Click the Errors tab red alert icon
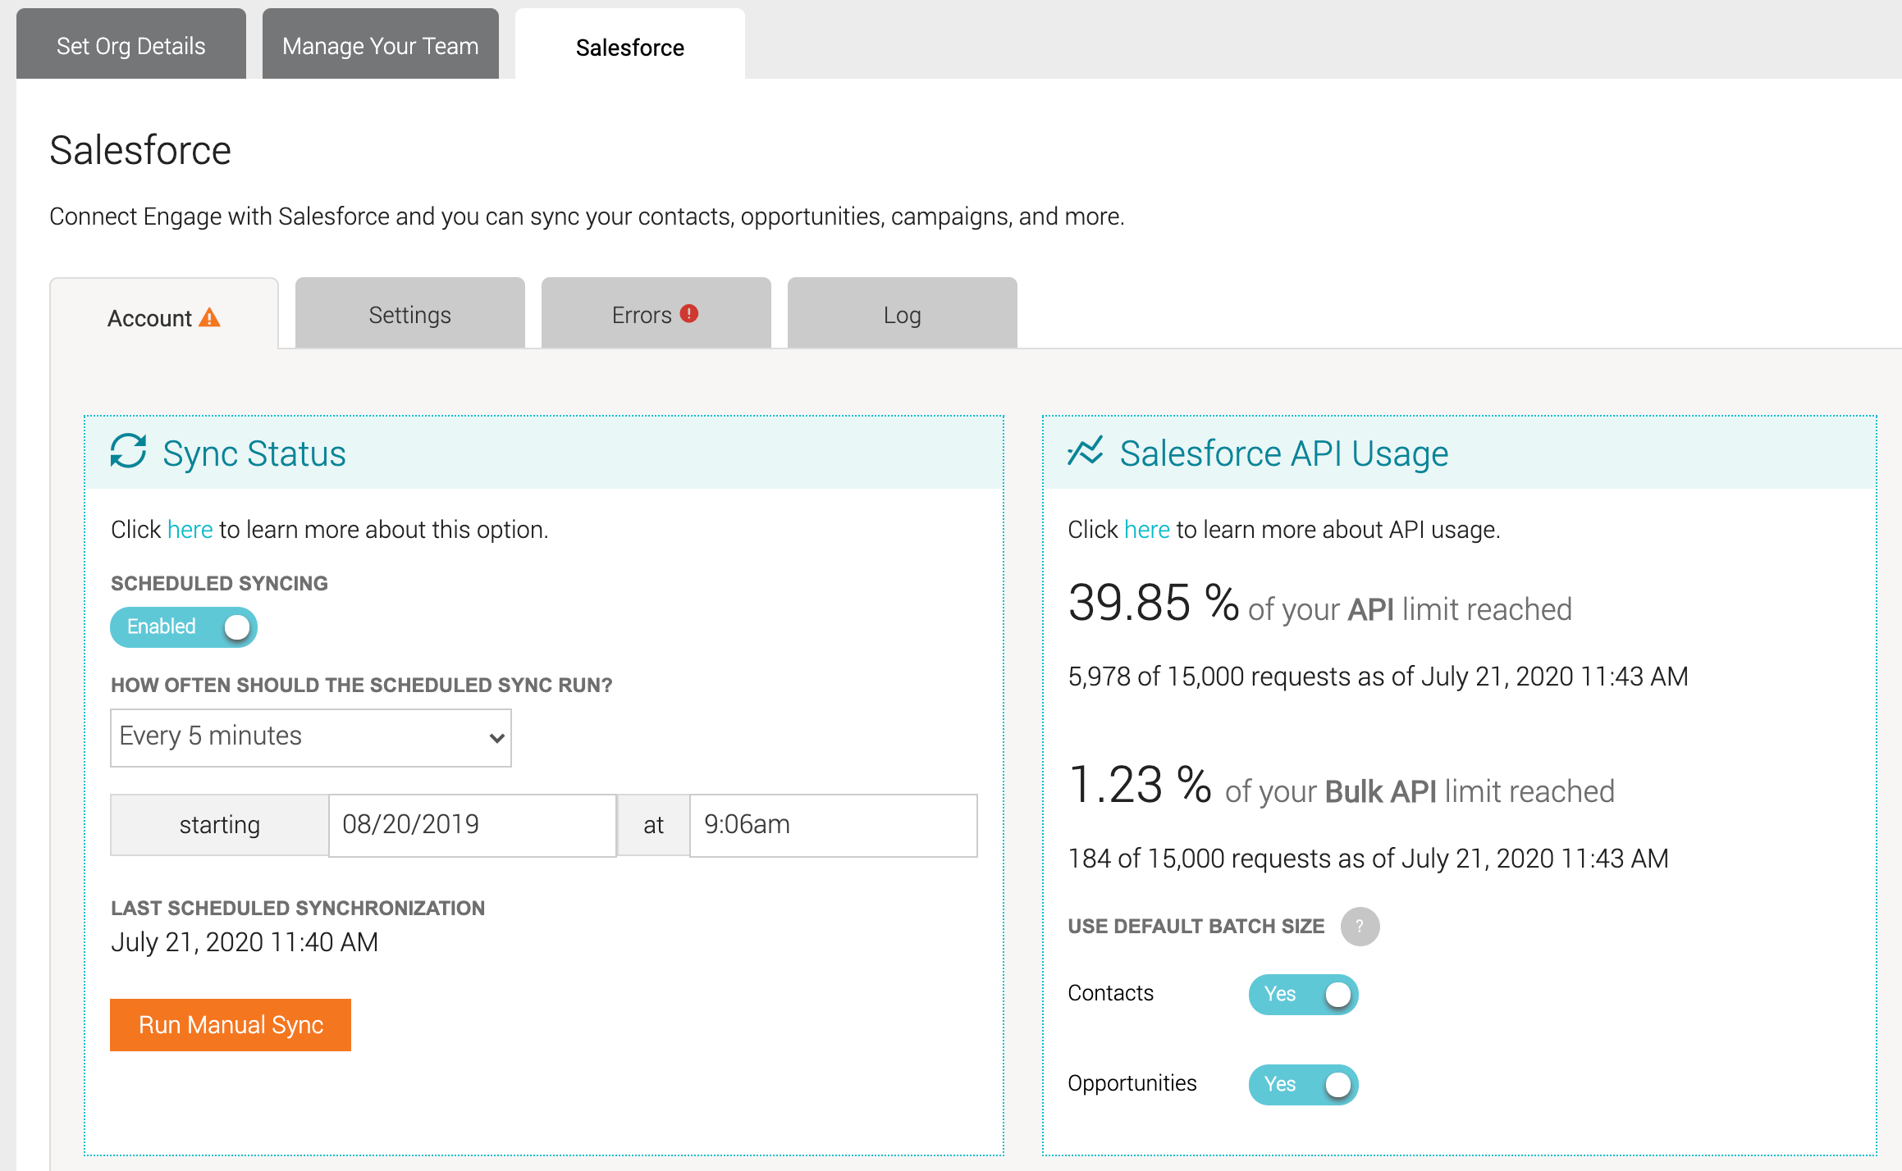 click(x=689, y=313)
